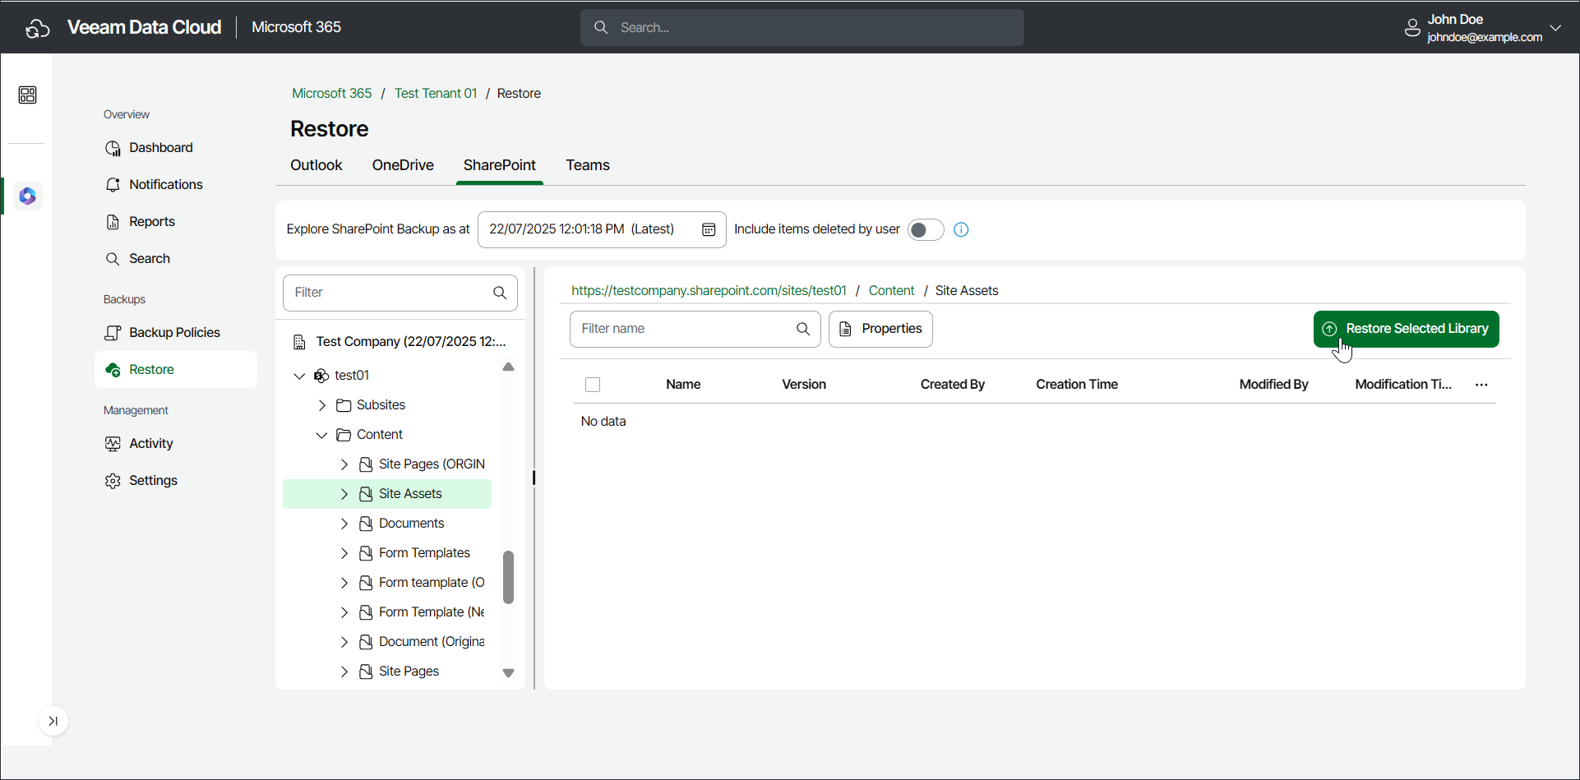
Task: Open Backup Policies page
Action: [x=176, y=333]
